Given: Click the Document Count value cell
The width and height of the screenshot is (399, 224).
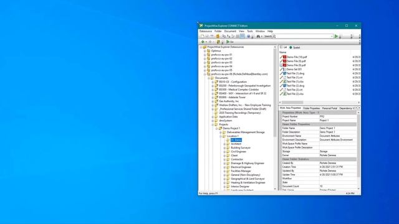Looking at the screenshot, I should click(338, 186).
